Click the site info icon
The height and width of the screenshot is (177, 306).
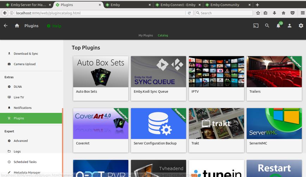12,13
